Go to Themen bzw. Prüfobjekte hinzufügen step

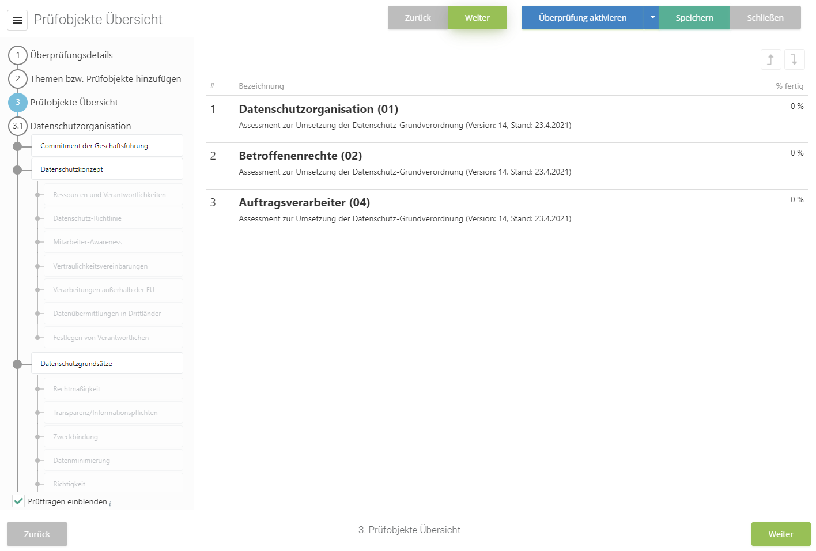(x=105, y=79)
